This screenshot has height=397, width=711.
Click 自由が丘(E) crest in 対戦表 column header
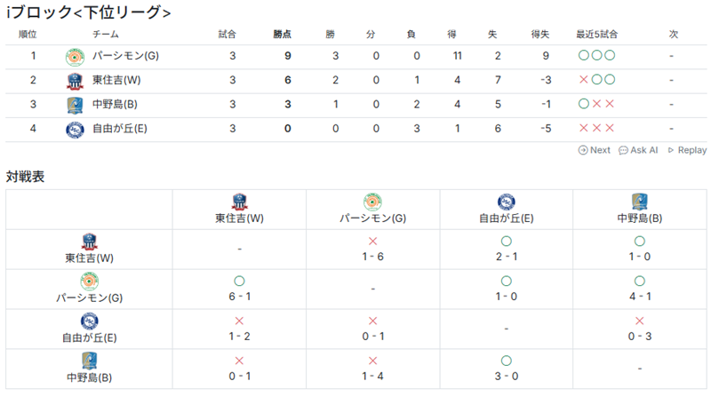pyautogui.click(x=506, y=202)
